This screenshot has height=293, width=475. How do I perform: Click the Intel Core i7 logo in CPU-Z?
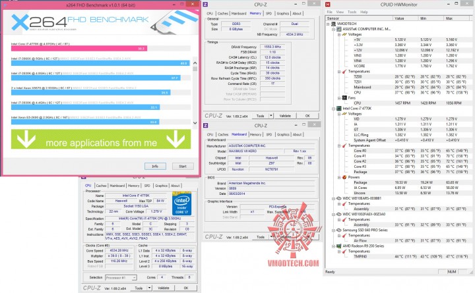tap(182, 203)
